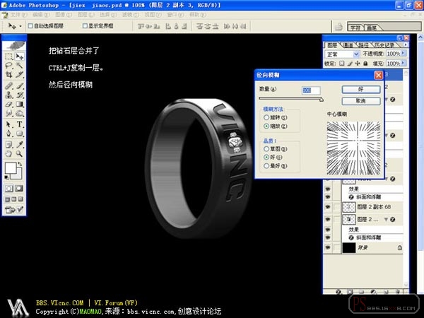Image resolution: width=424 pixels, height=318 pixels.
Task: Open the 不透明度 slider arrow
Action: tap(404, 53)
